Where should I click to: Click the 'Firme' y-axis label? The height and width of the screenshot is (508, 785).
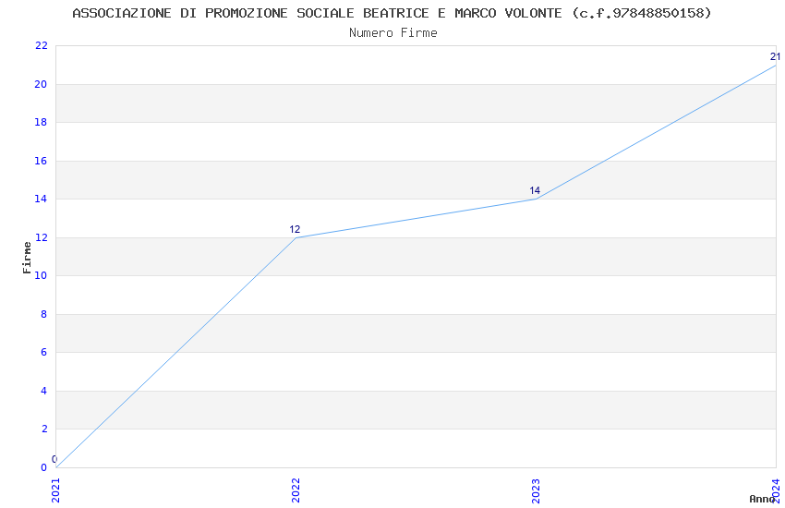pyautogui.click(x=27, y=258)
